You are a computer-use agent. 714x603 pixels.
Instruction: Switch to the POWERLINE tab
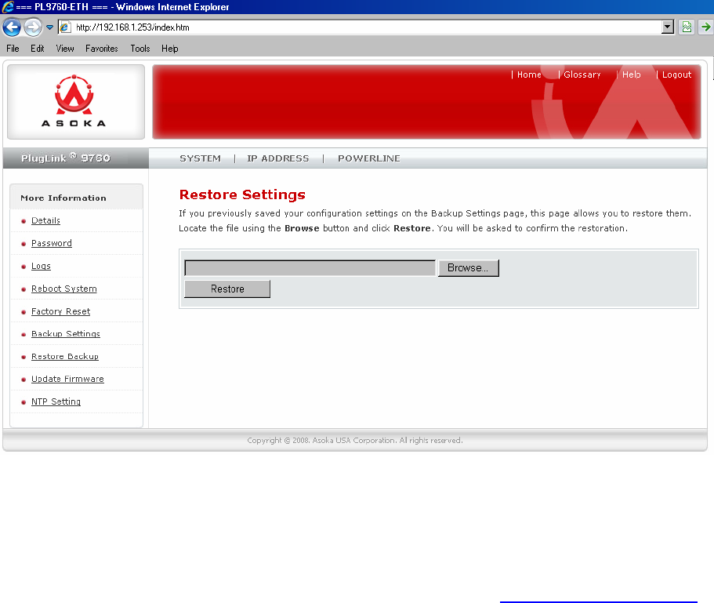(369, 158)
